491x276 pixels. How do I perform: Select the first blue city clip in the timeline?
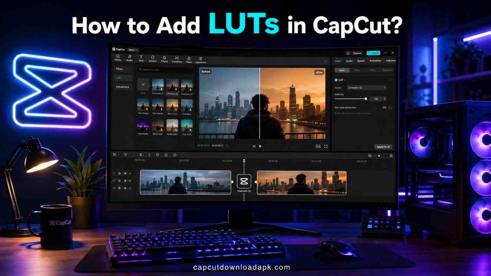186,182
